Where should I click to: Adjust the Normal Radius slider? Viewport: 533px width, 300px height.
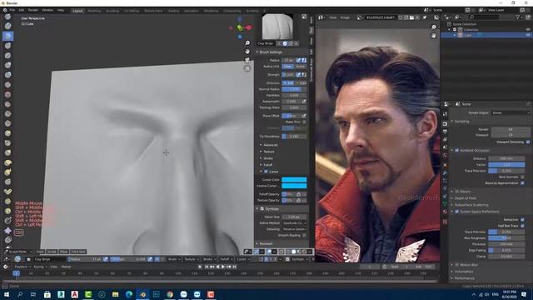click(x=294, y=89)
